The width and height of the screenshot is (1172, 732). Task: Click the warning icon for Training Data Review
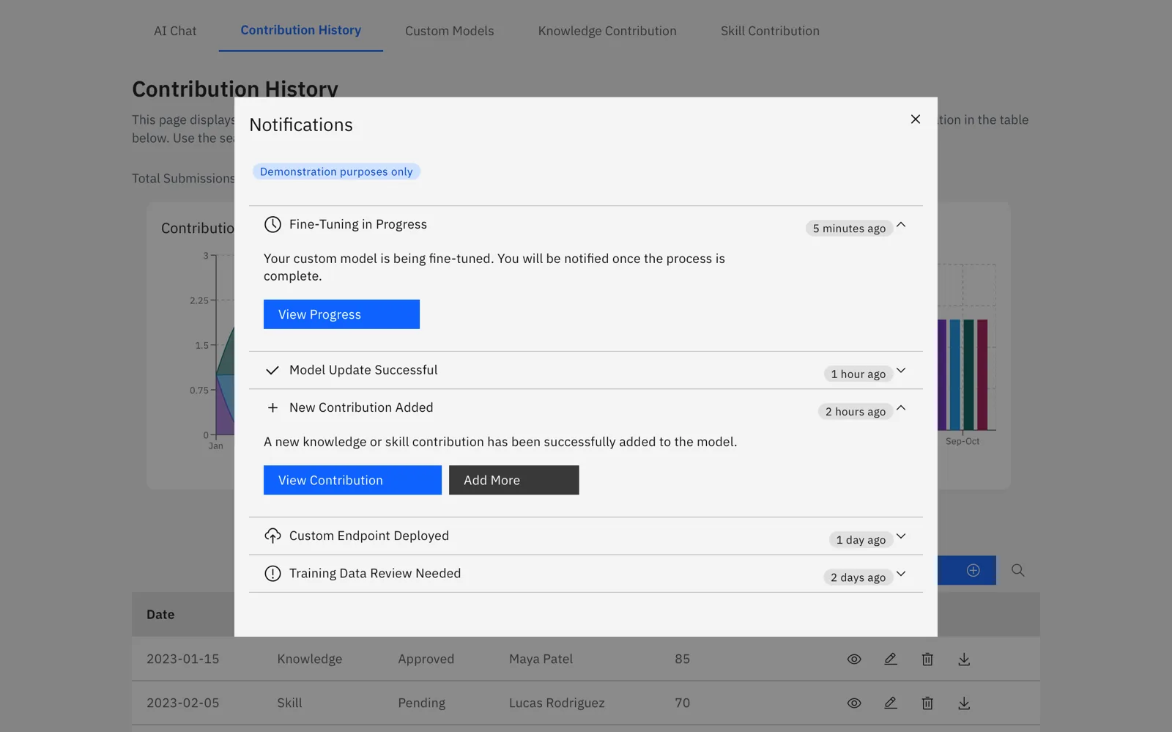point(272,573)
